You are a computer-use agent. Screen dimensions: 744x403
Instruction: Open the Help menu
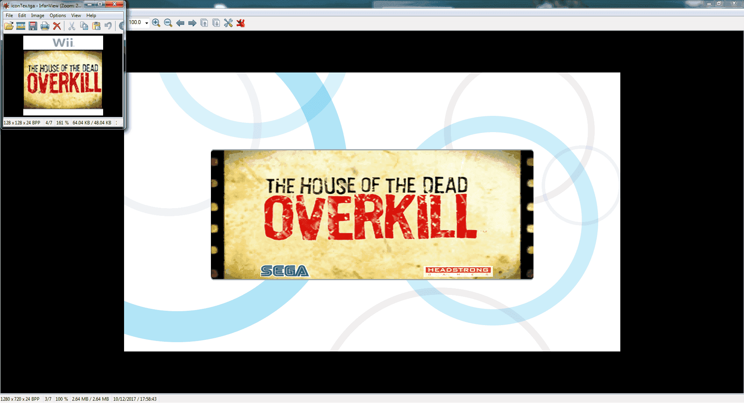coord(91,15)
